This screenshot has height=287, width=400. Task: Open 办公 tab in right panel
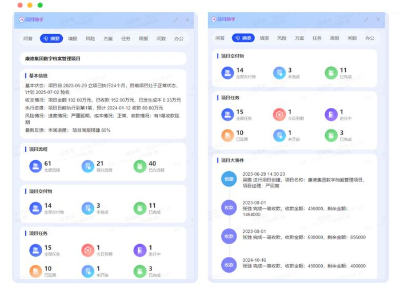(x=370, y=38)
